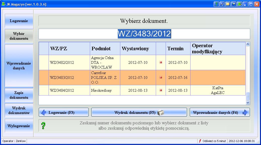Open the Logowanie step in sidebar
This screenshot has height=145, width=261.
tap(19, 21)
